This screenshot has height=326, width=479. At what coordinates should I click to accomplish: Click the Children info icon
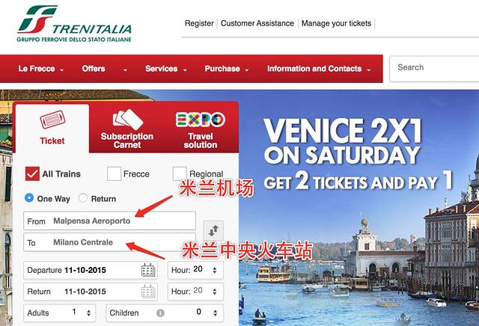(160, 313)
